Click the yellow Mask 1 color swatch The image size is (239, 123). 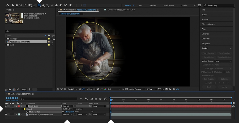pos(25,109)
